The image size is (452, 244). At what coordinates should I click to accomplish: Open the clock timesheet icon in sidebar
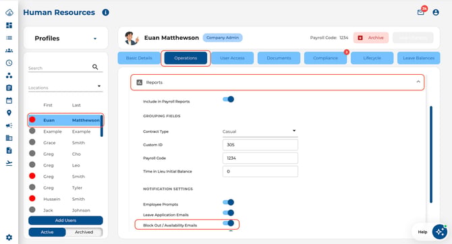click(x=9, y=63)
